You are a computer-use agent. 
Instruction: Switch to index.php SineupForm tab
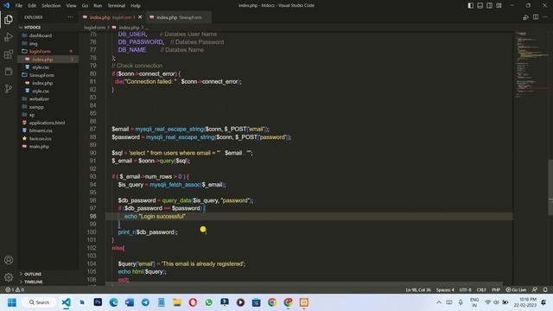(x=179, y=17)
